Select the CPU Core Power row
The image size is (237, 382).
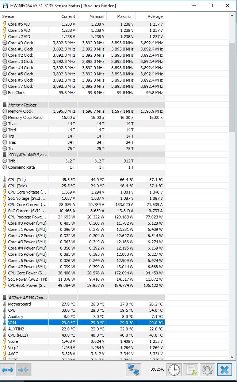click(x=83, y=273)
